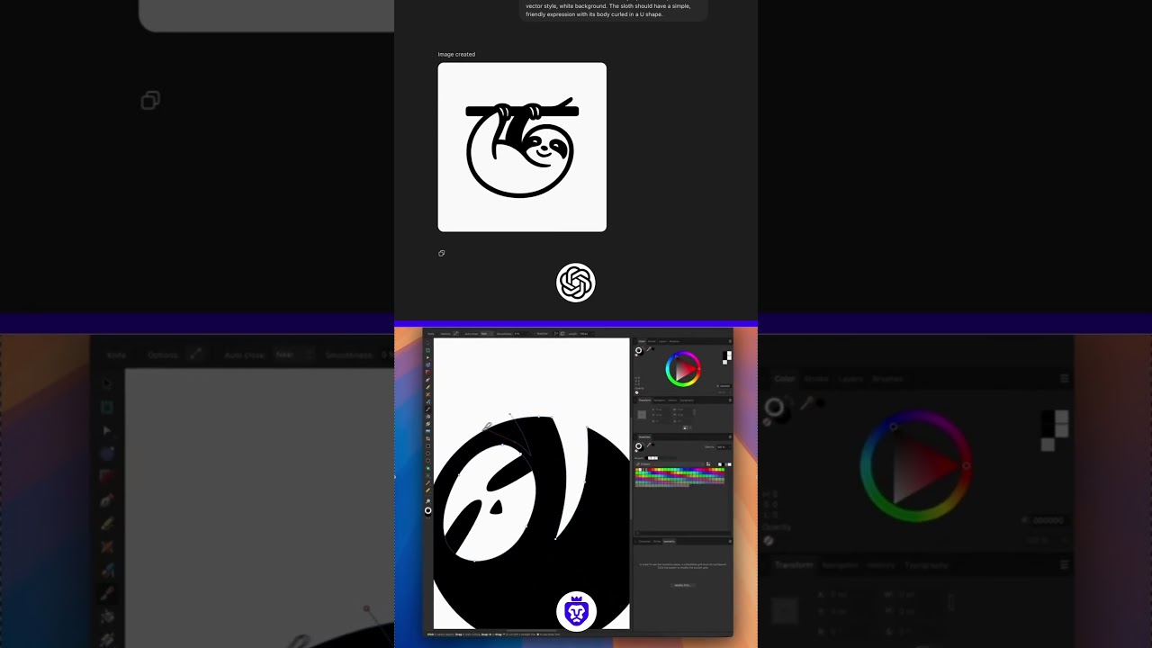Click the 'Image created' label
Image resolution: width=1152 pixels, height=648 pixels.
tap(456, 54)
